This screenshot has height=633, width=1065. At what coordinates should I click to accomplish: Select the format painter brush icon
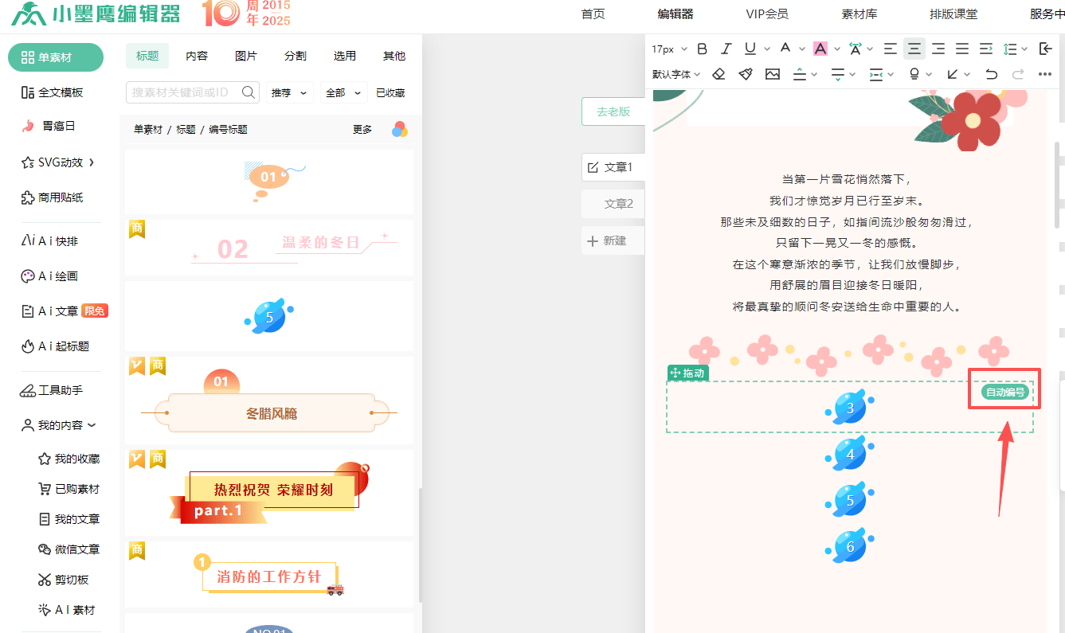[x=745, y=74]
